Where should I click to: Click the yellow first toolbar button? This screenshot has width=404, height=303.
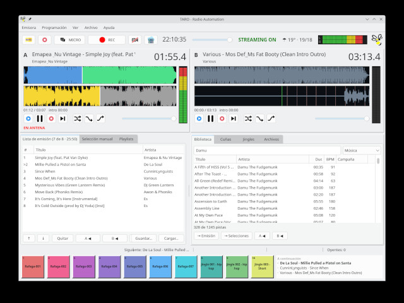pos(28,40)
